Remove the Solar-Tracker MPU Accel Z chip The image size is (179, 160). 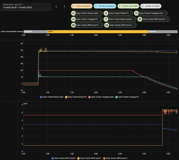click(134, 25)
